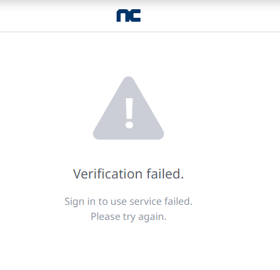Select the 'Verification failed.' heading
The height and width of the screenshot is (270, 280).
click(128, 174)
